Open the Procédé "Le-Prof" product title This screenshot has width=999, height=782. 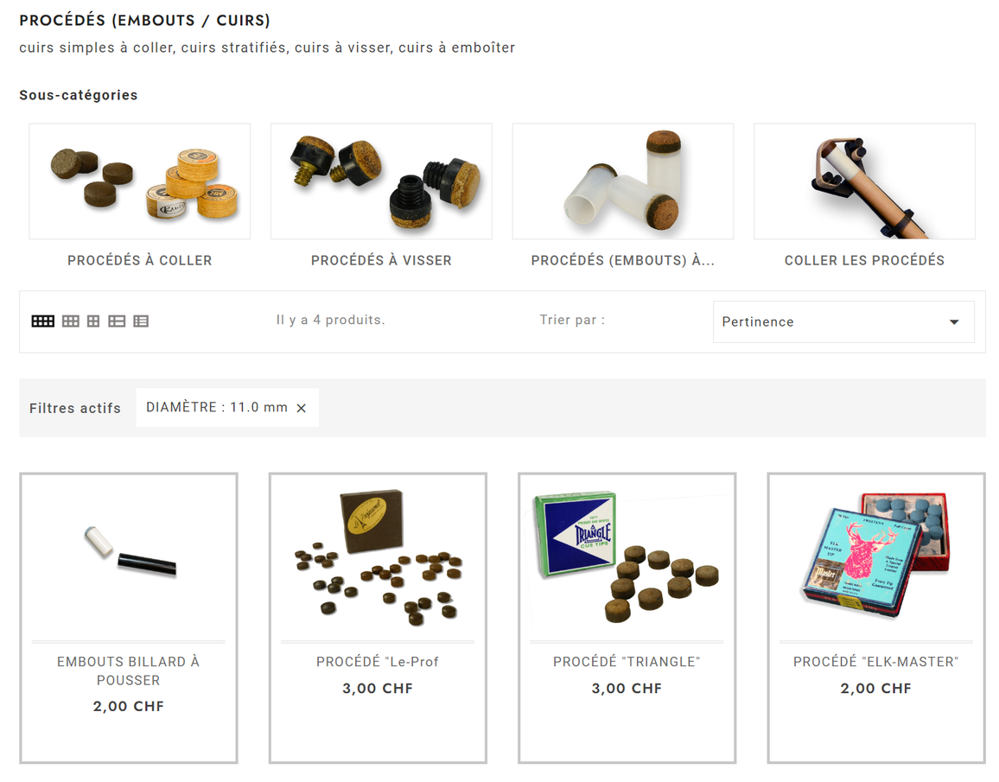[x=377, y=662]
